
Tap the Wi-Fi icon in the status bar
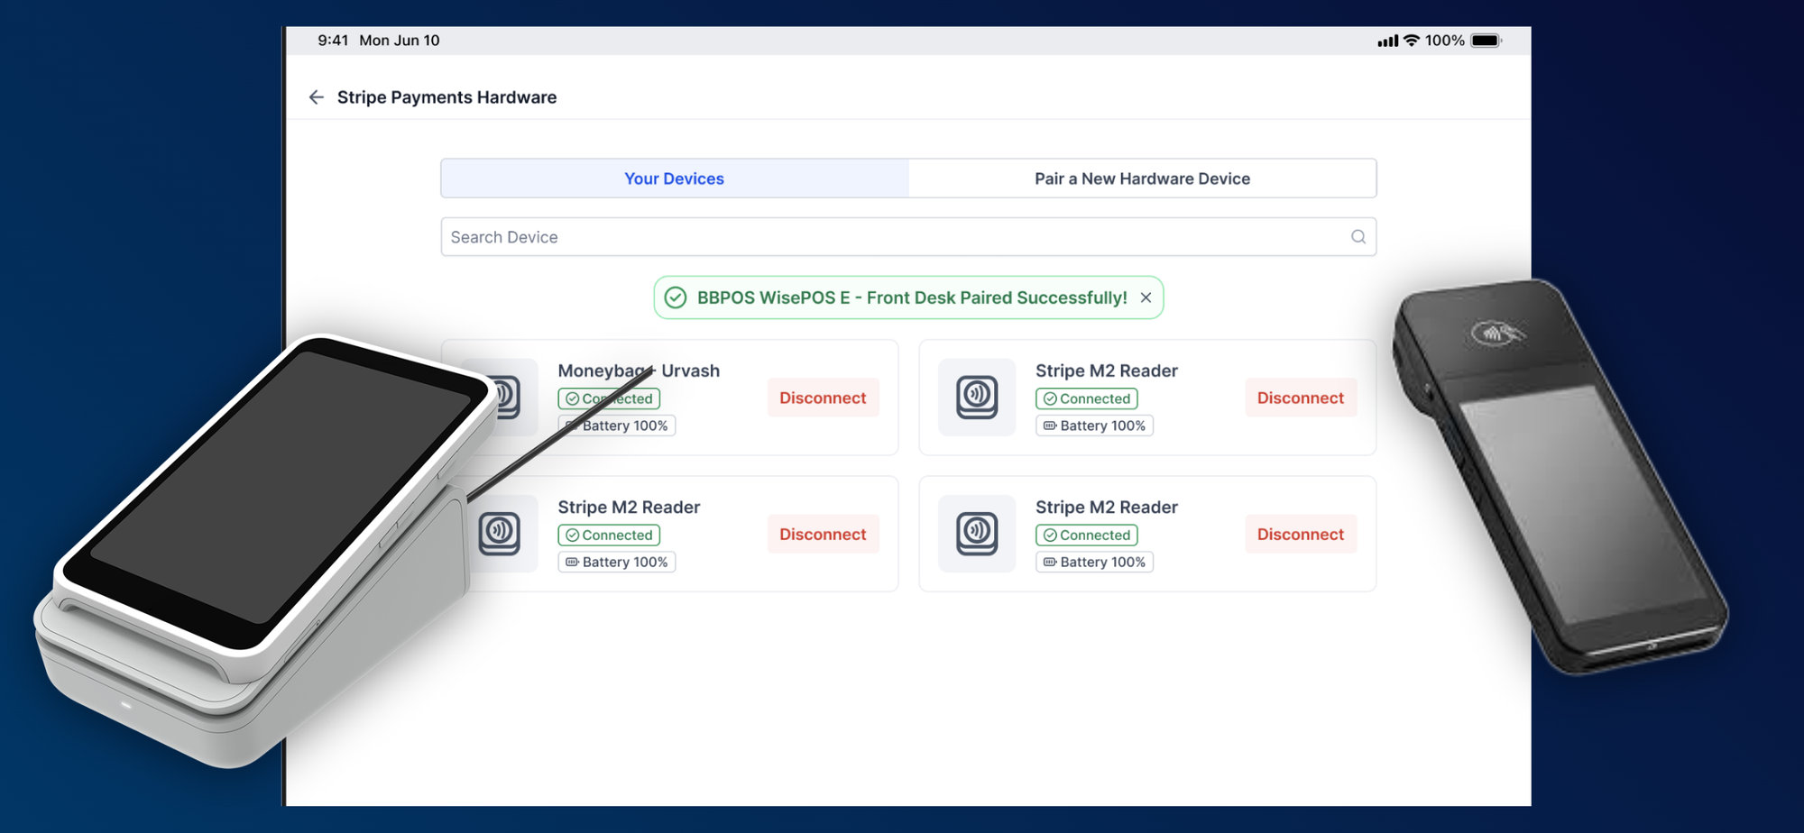coord(1412,41)
